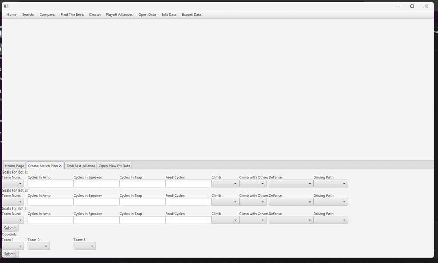This screenshot has height=263, width=438.
Task: Open Bot 3 Driving Path dropdown
Action: point(331,220)
